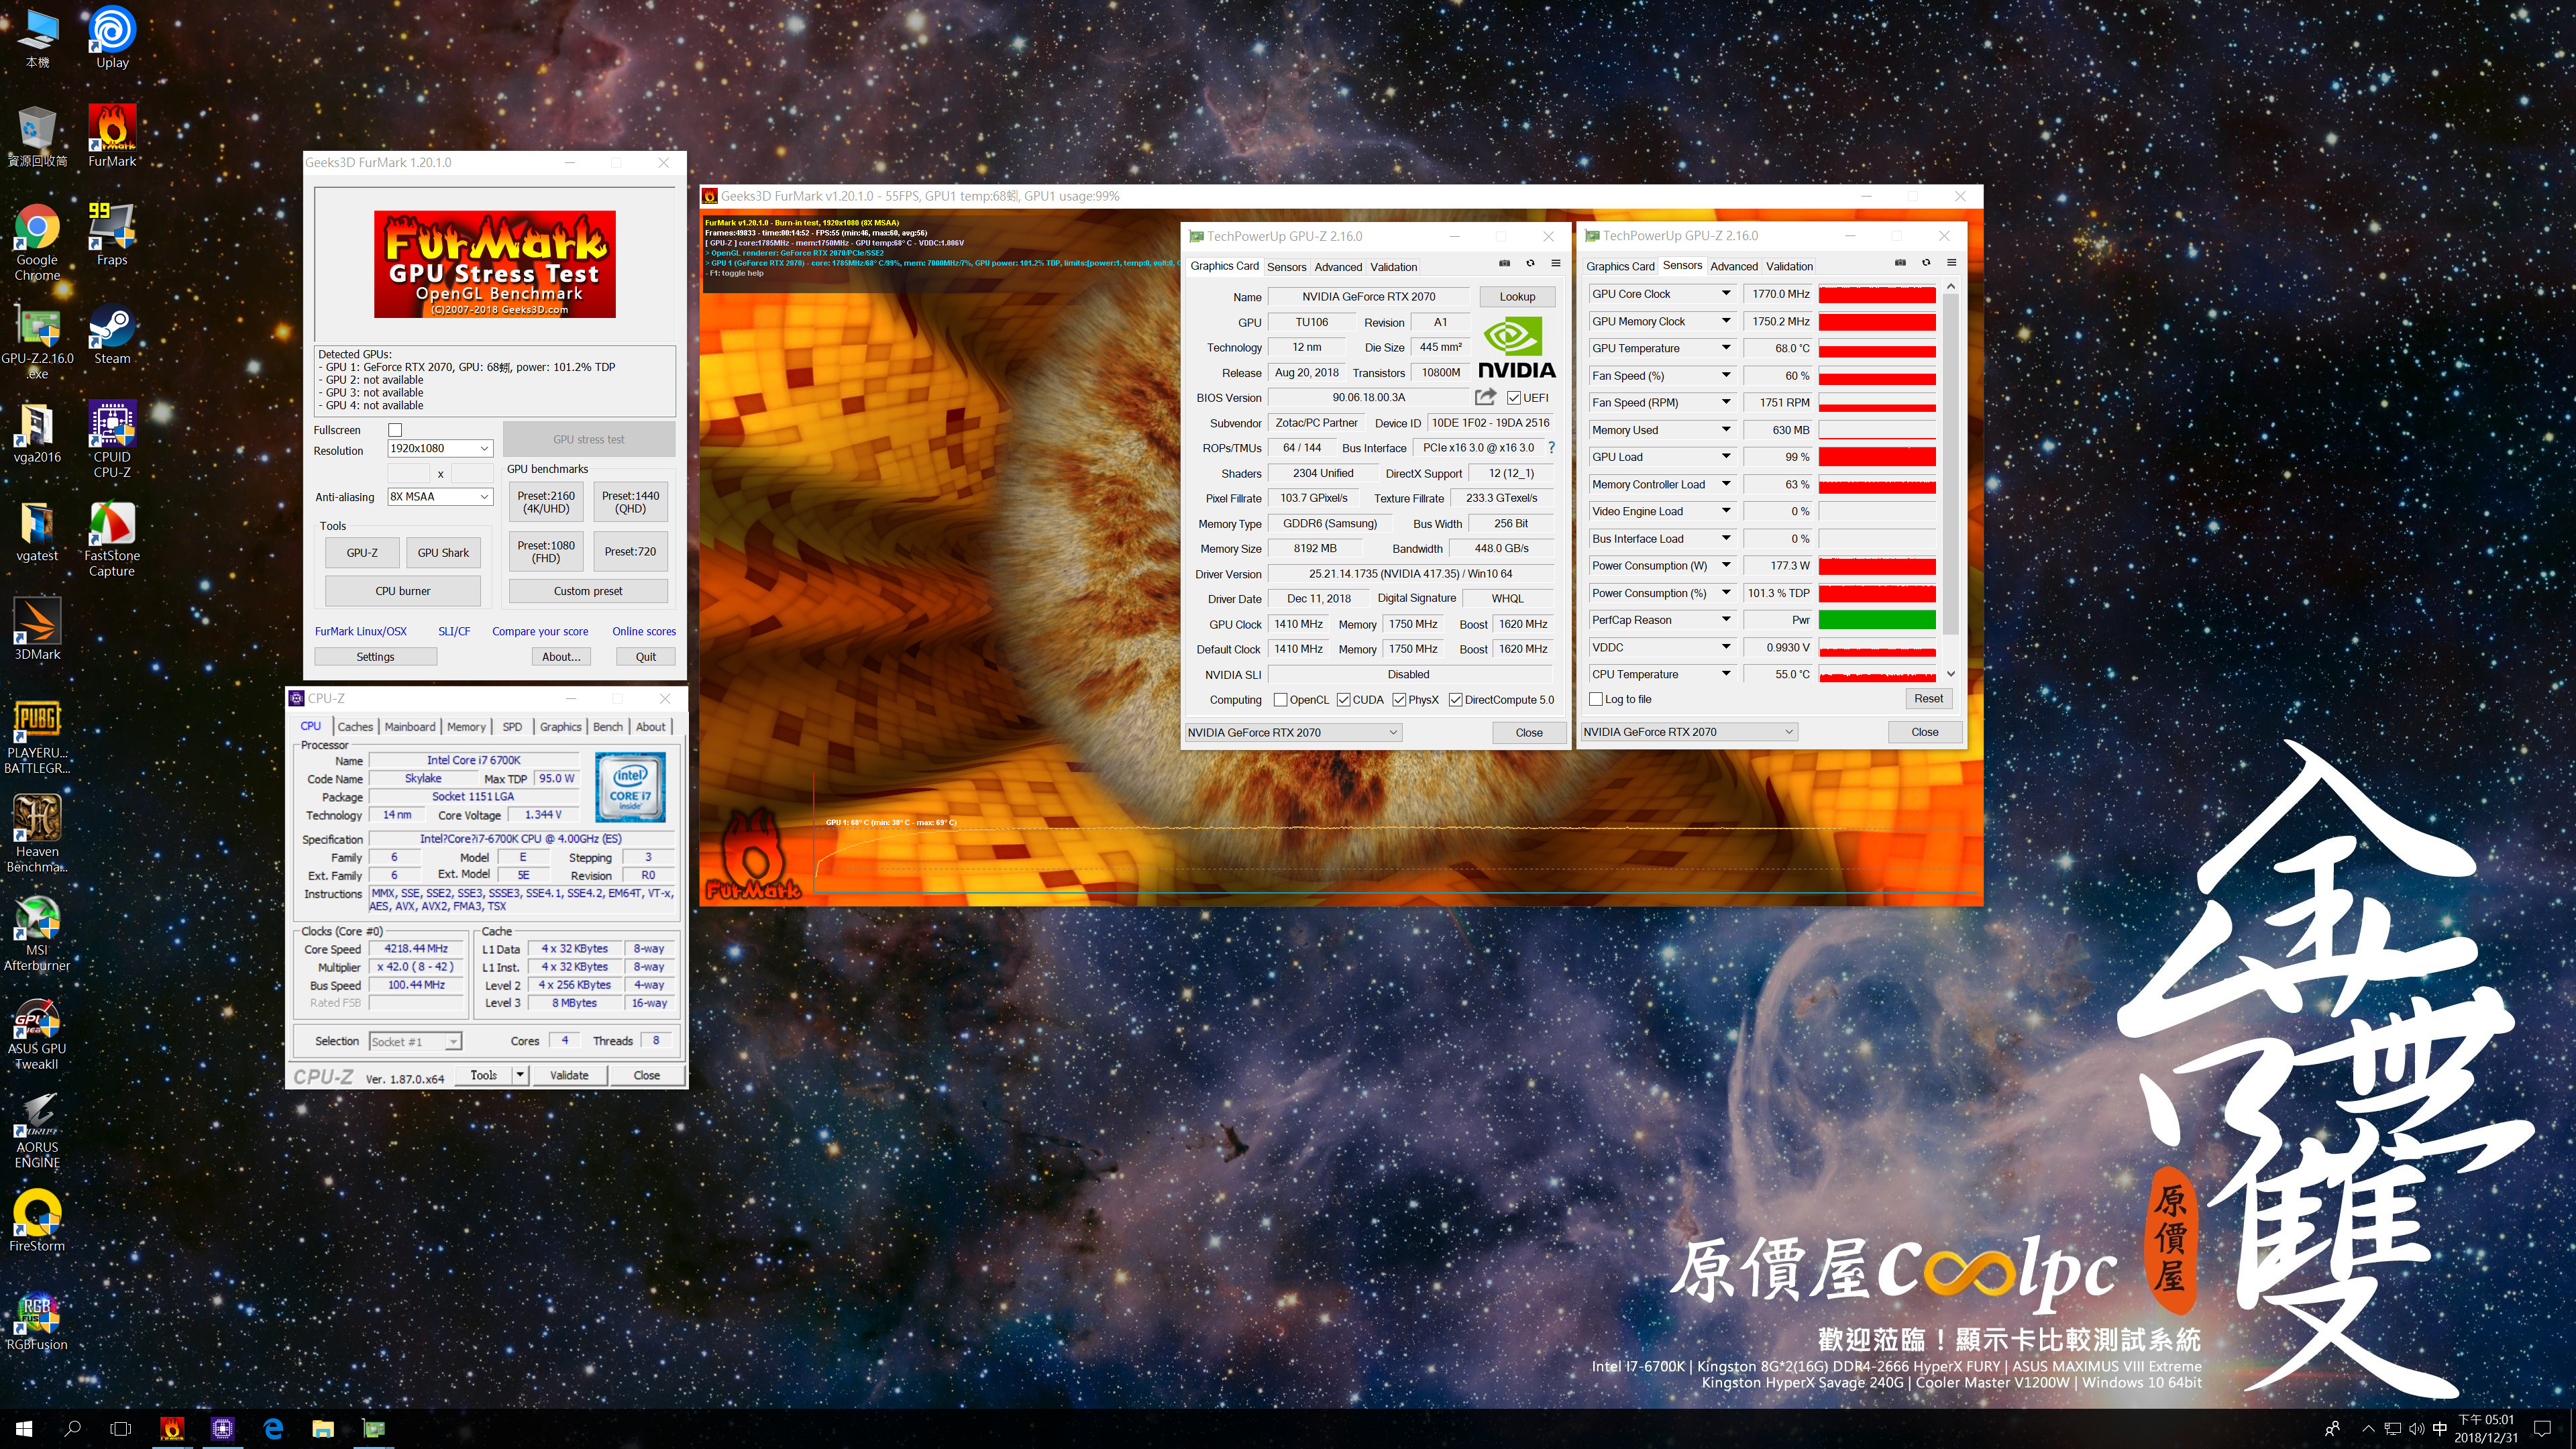
Task: Toggle the OpenCL computing checkbox
Action: [x=1280, y=700]
